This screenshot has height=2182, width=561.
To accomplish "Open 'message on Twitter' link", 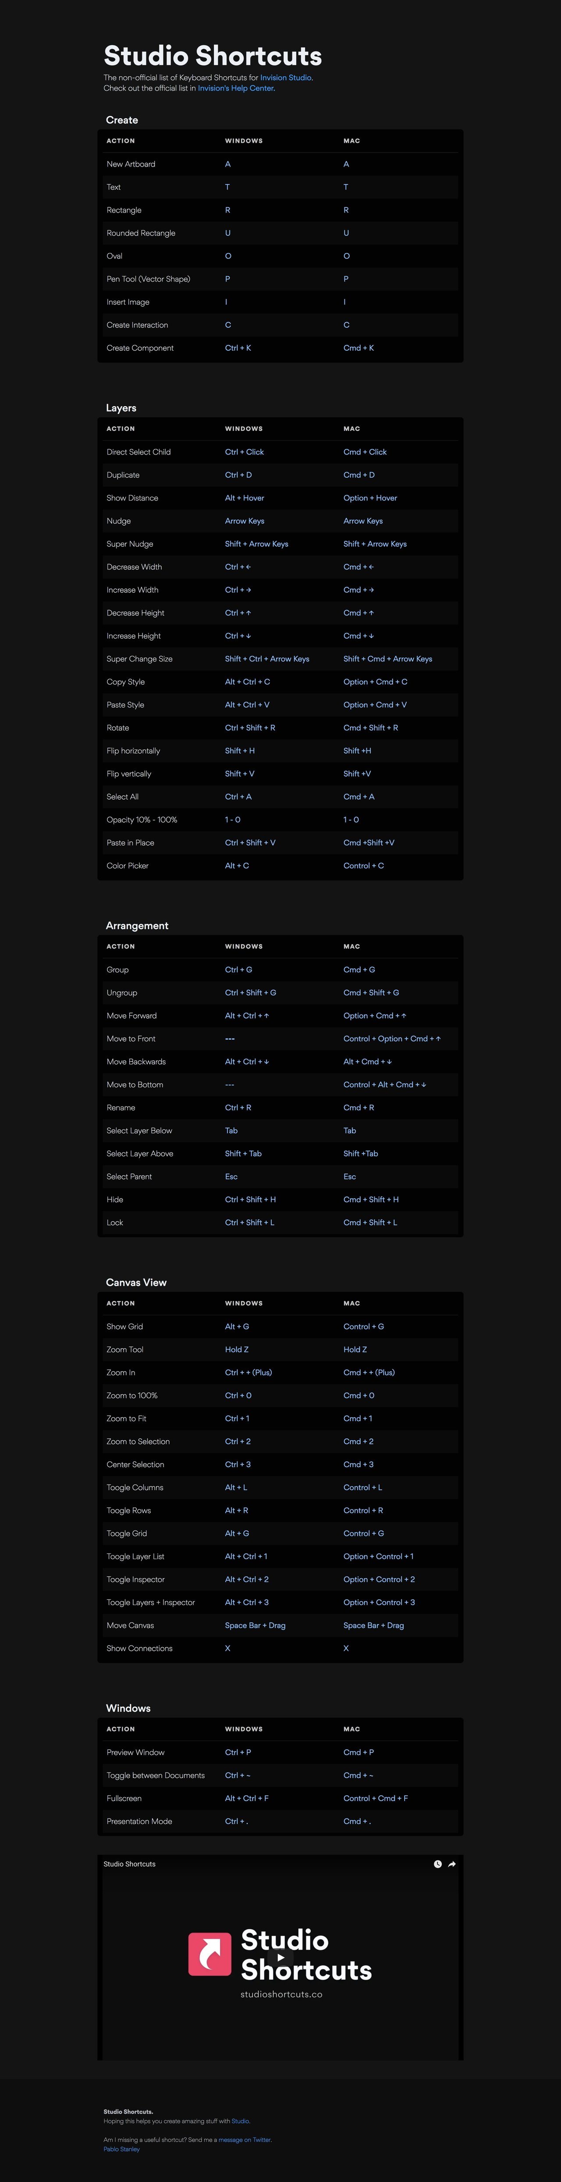I will 245,2139.
